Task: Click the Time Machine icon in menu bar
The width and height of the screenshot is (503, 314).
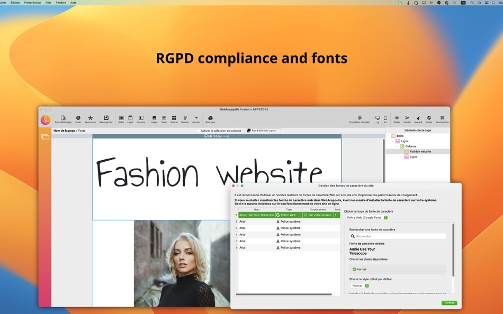Action: coord(454,3)
